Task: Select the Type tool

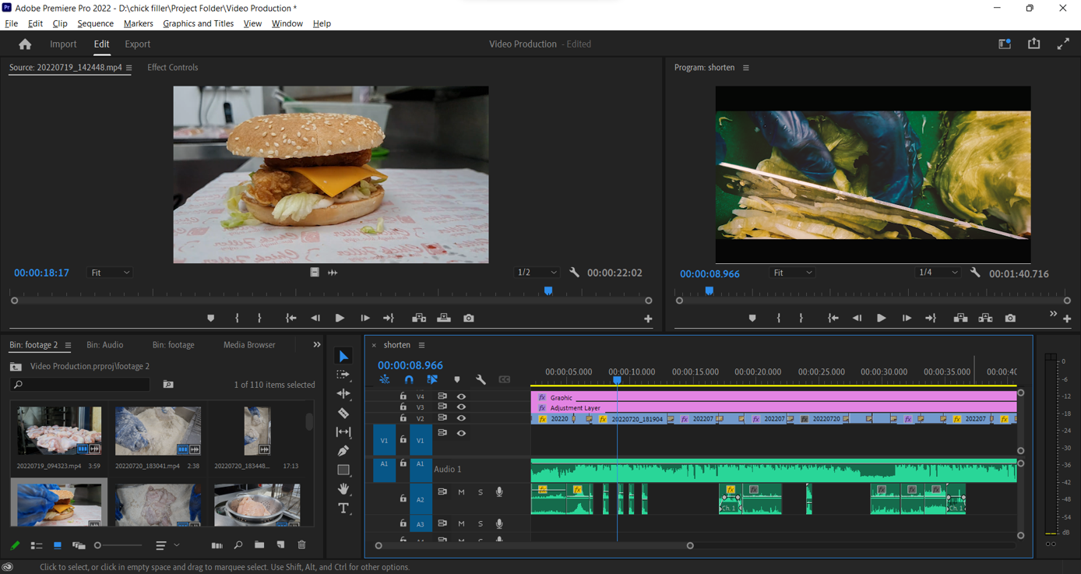Action: click(x=343, y=509)
